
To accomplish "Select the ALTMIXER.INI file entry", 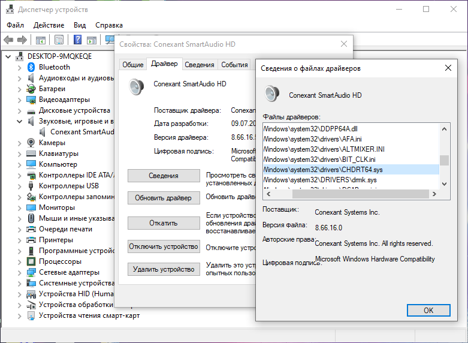I will point(351,149).
